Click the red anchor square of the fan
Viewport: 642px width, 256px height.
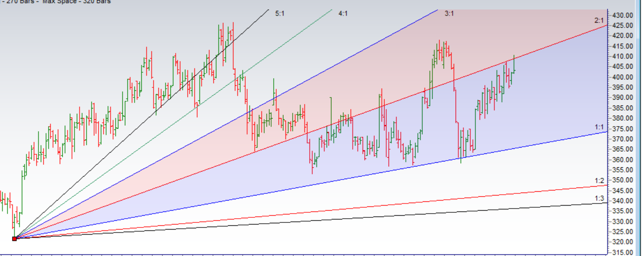[x=14, y=238]
